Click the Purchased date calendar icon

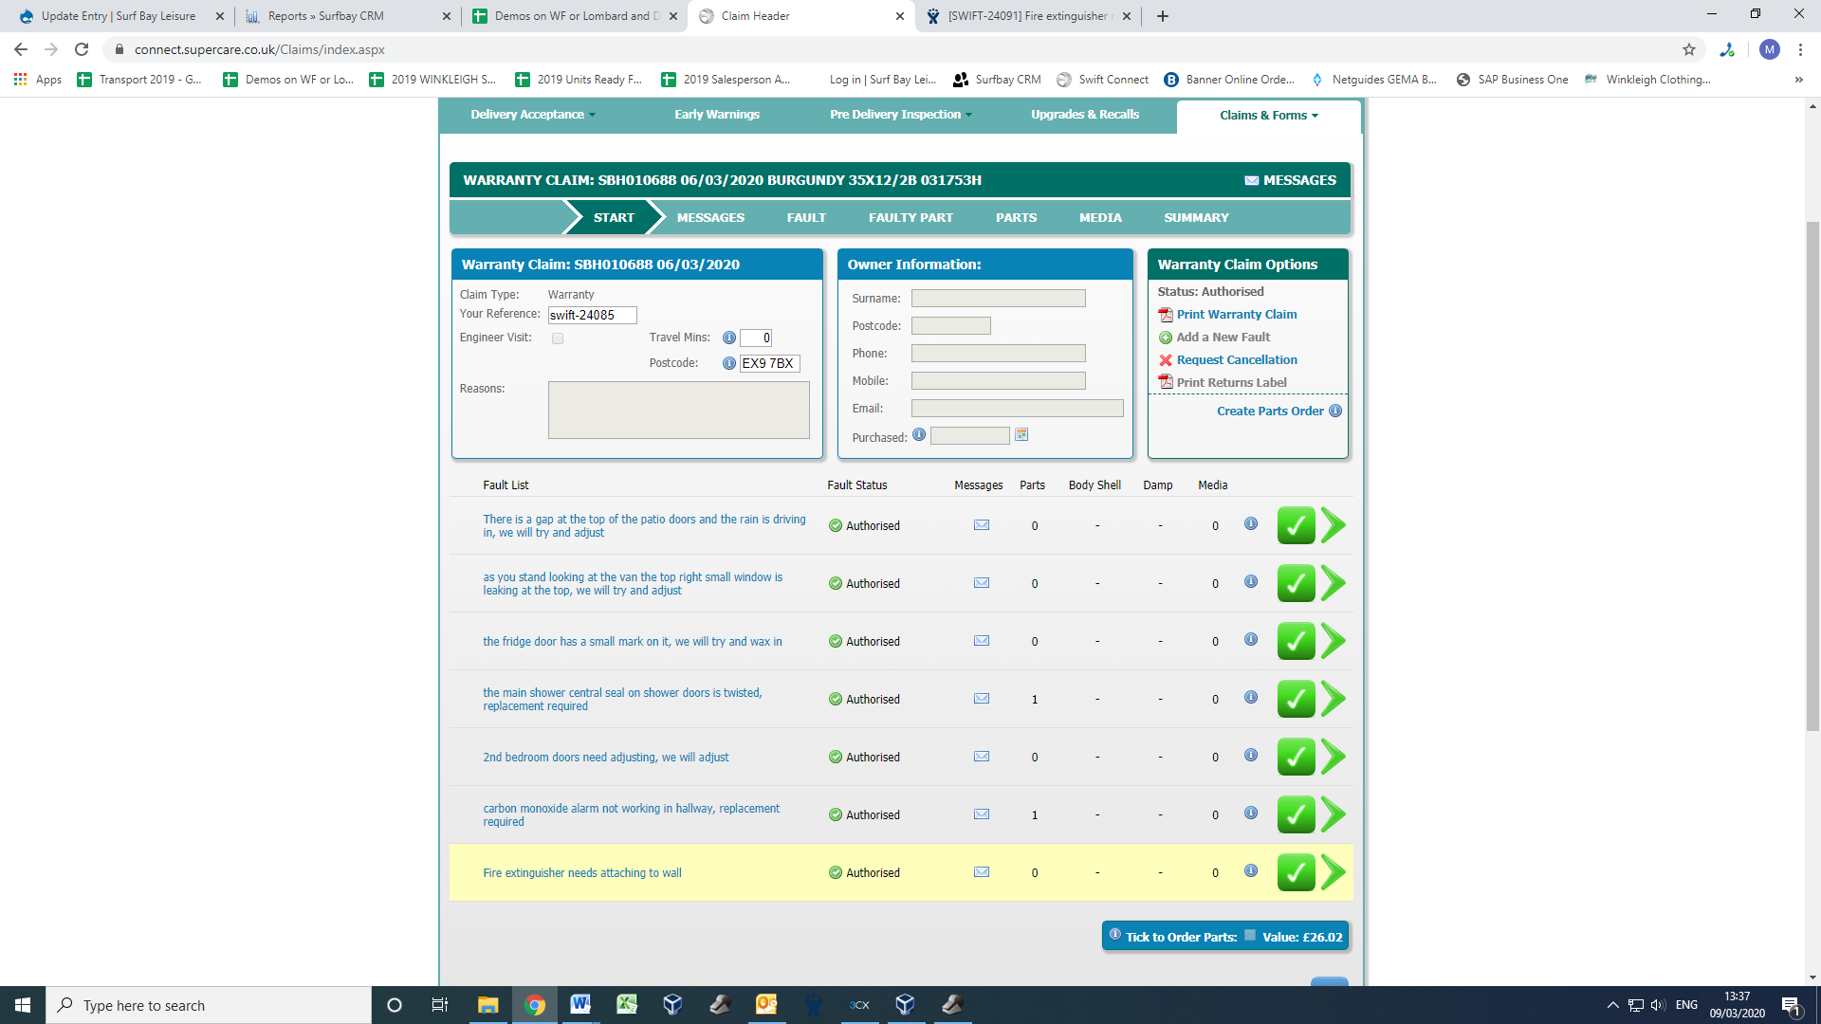(1021, 435)
